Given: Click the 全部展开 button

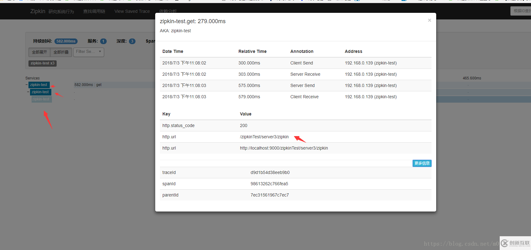Looking at the screenshot, I should click(39, 52).
